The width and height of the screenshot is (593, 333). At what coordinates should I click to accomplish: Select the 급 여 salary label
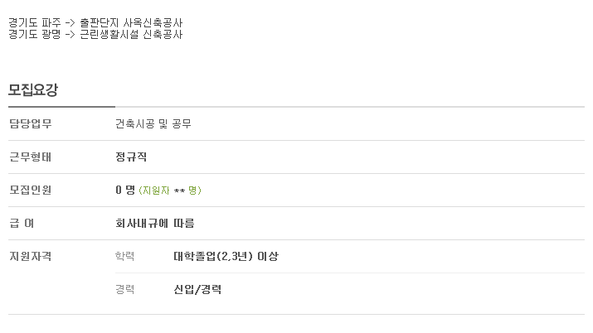click(22, 223)
